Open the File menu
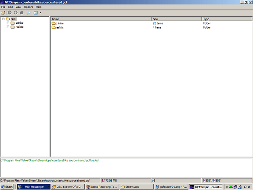The image size is (253, 190). click(x=3, y=7)
